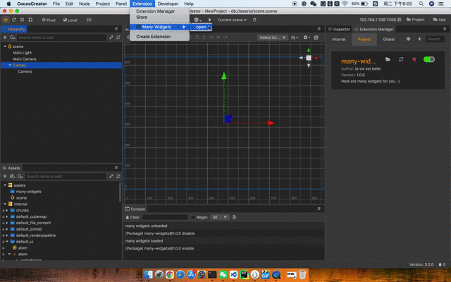Screen dimensions: 451x282
Task: Click the add node plus icon in Hierarchy
Action: (5, 37)
